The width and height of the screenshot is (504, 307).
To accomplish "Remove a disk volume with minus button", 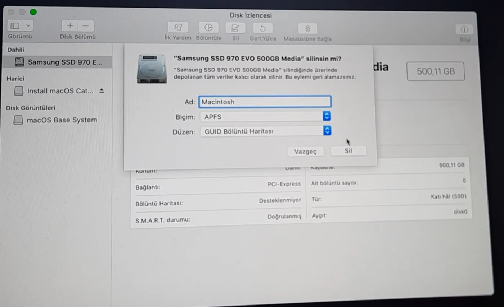I will coord(86,26).
